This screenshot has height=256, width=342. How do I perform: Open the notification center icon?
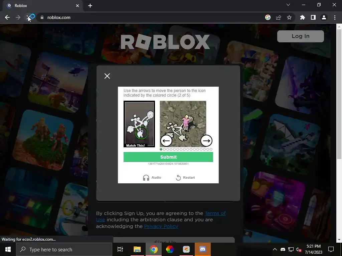pos(331,249)
